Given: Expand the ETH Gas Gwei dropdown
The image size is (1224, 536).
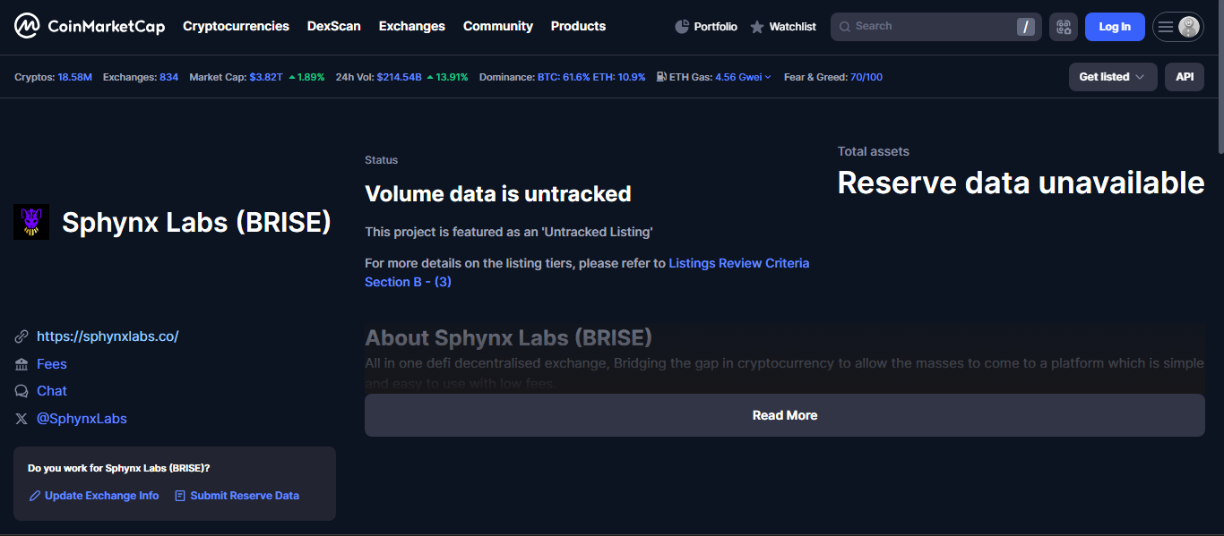Looking at the screenshot, I should pyautogui.click(x=743, y=77).
